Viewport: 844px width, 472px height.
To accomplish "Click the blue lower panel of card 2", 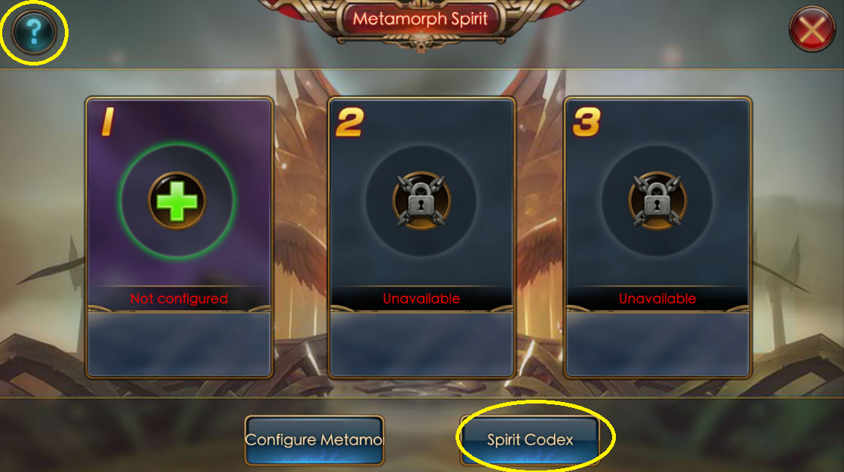I will pos(421,344).
